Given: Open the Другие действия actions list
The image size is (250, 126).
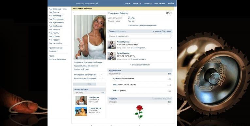Looking at the screenshot, I should coord(81,69).
